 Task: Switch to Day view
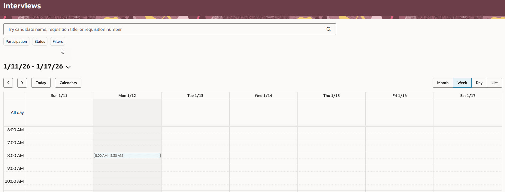pos(479,83)
